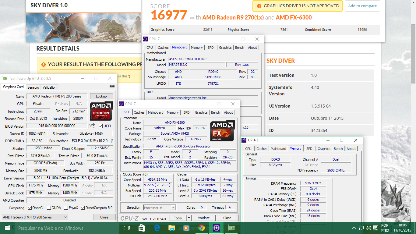
Task: Toggle the DirectCompute 5.0 checkbox
Action: click(x=83, y=208)
